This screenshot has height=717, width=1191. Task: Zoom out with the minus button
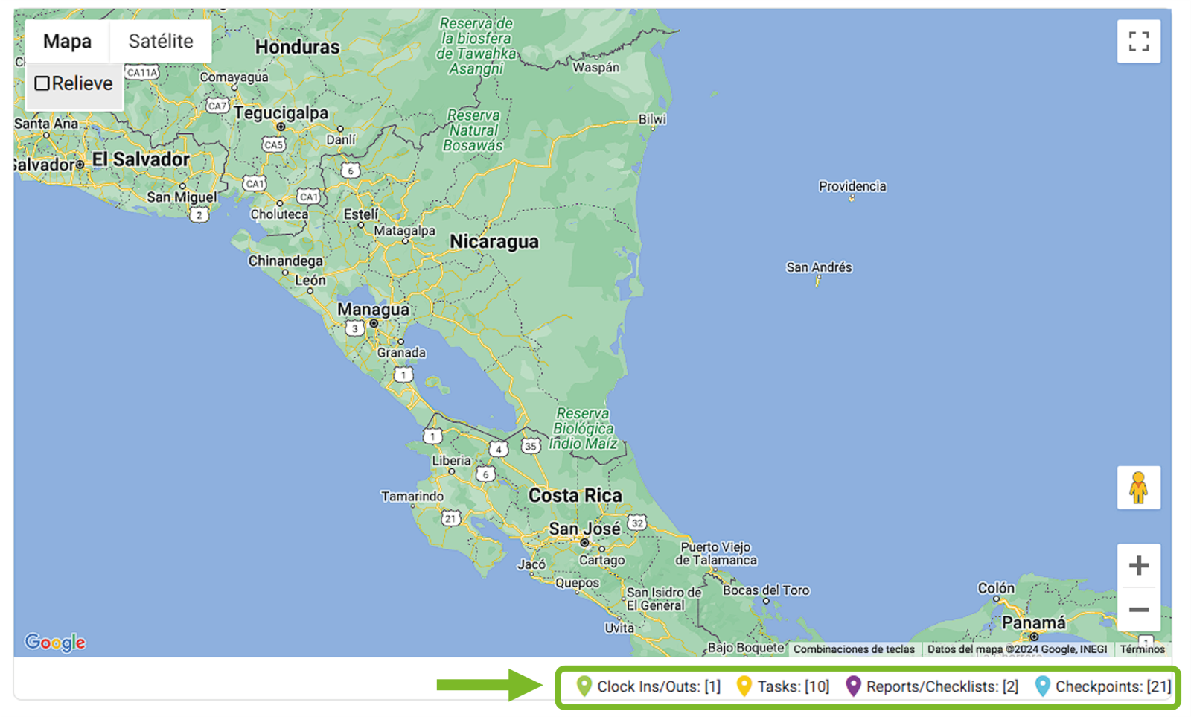[1138, 610]
